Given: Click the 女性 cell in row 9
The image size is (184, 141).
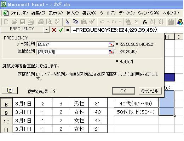Looking at the screenshot, I should coord(79,112).
